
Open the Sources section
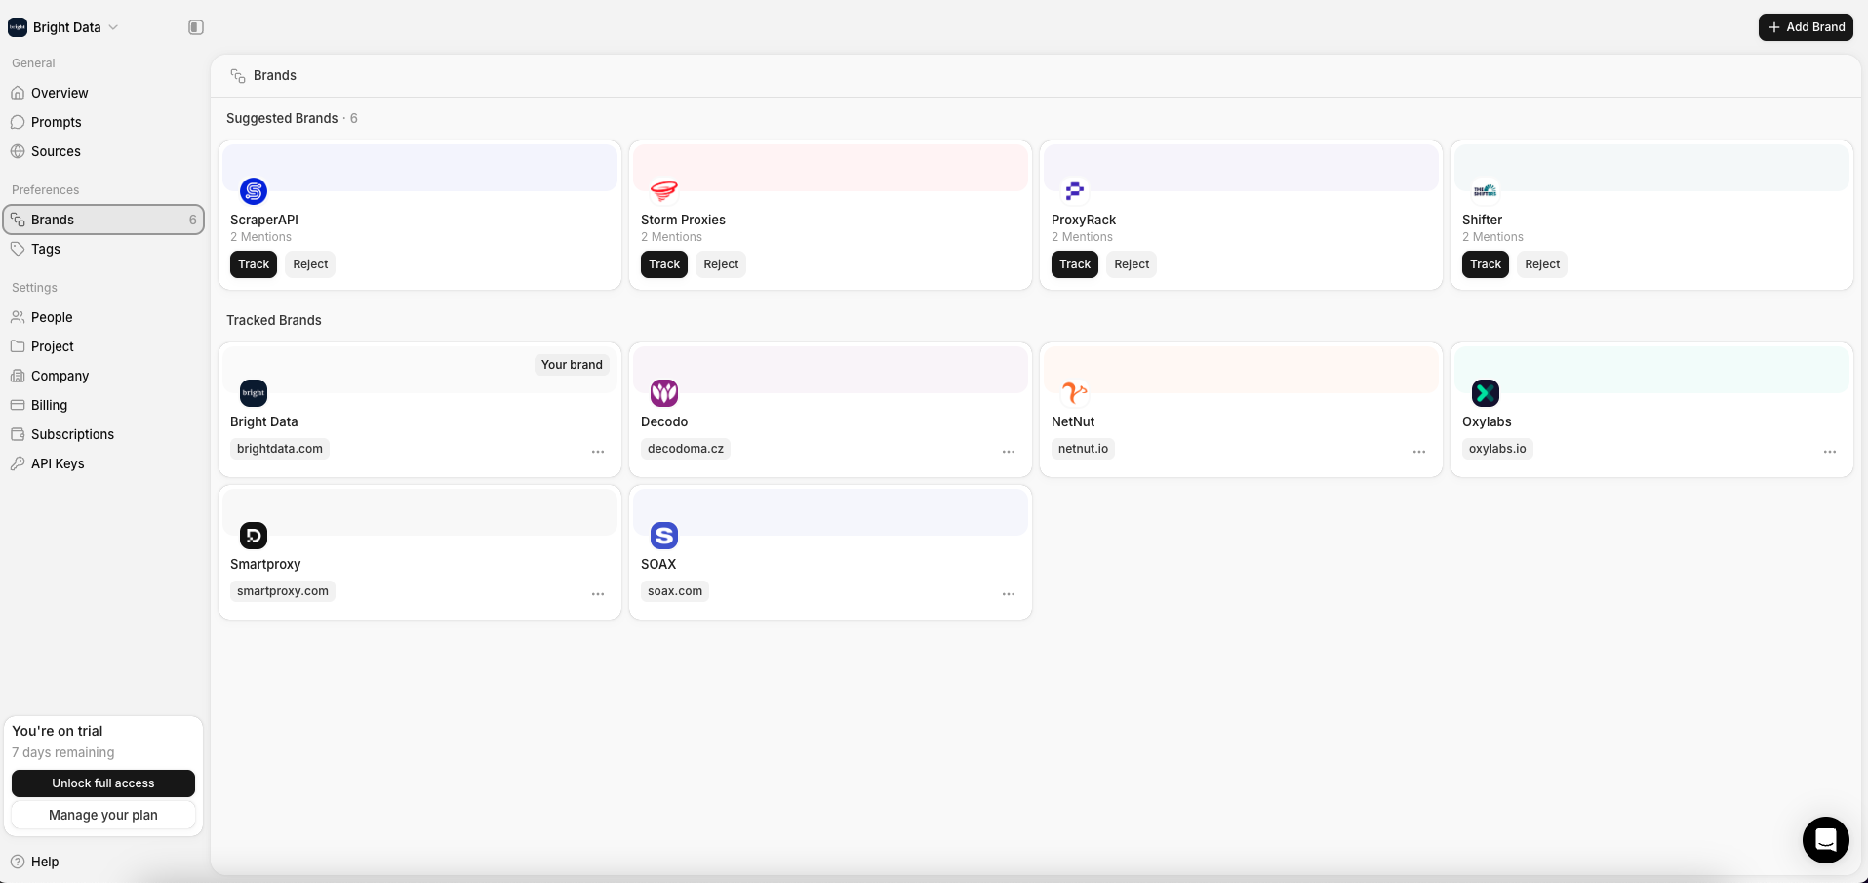tap(103, 151)
